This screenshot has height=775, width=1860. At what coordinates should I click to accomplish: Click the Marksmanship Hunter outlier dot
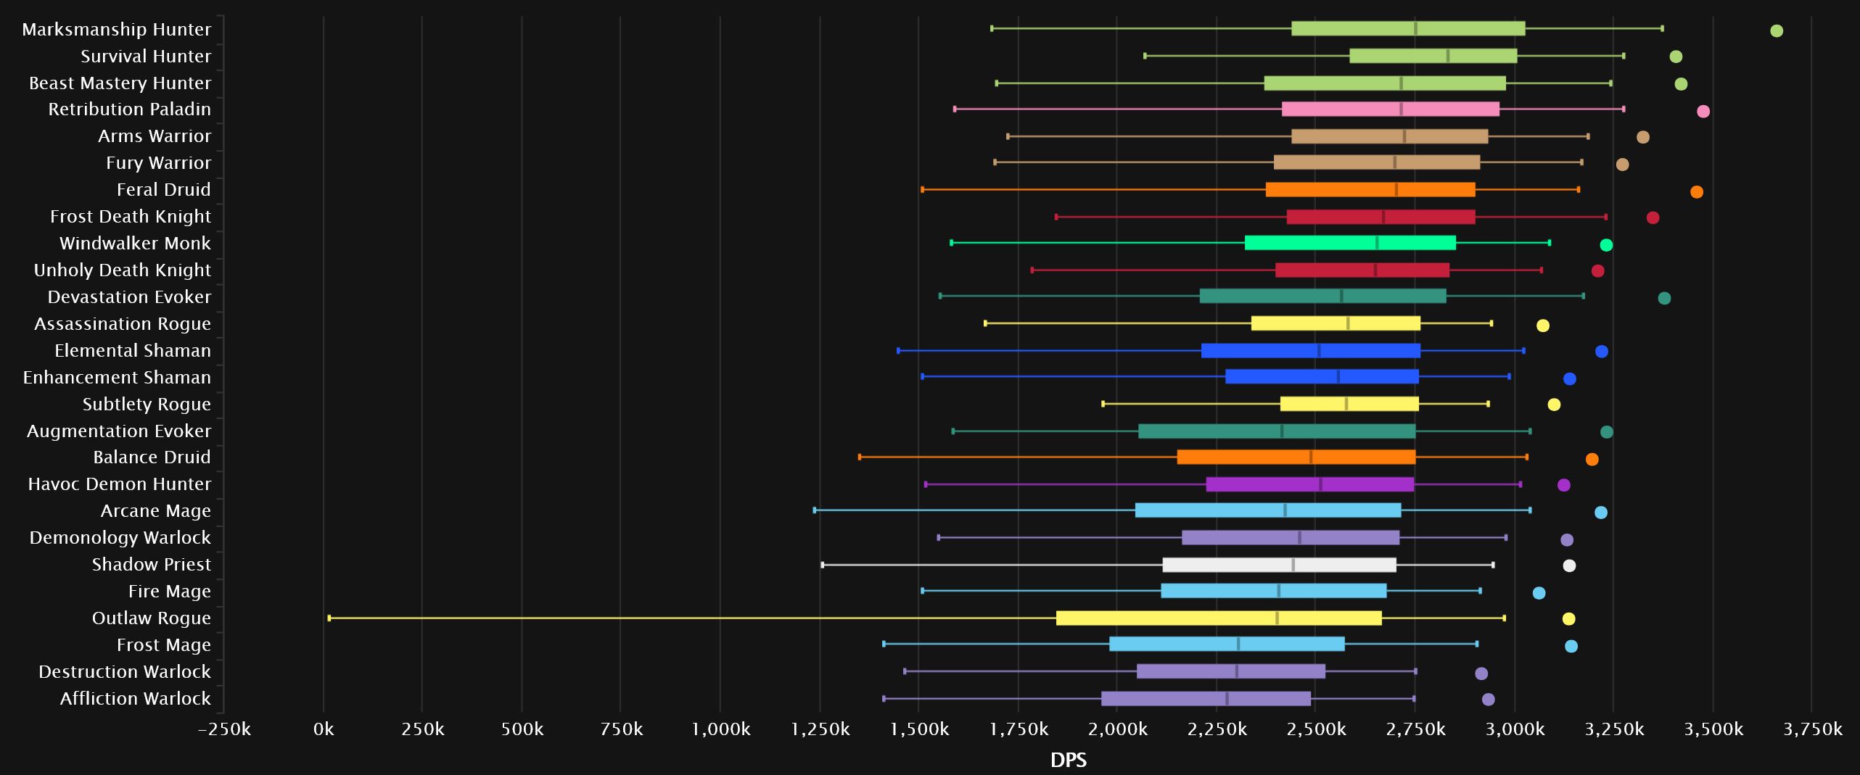coord(1777,30)
